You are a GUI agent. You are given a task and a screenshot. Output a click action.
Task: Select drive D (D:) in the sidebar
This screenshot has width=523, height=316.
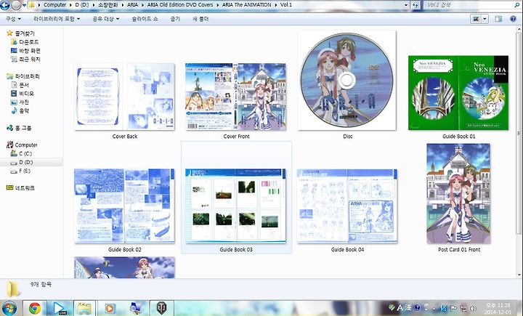click(x=22, y=162)
